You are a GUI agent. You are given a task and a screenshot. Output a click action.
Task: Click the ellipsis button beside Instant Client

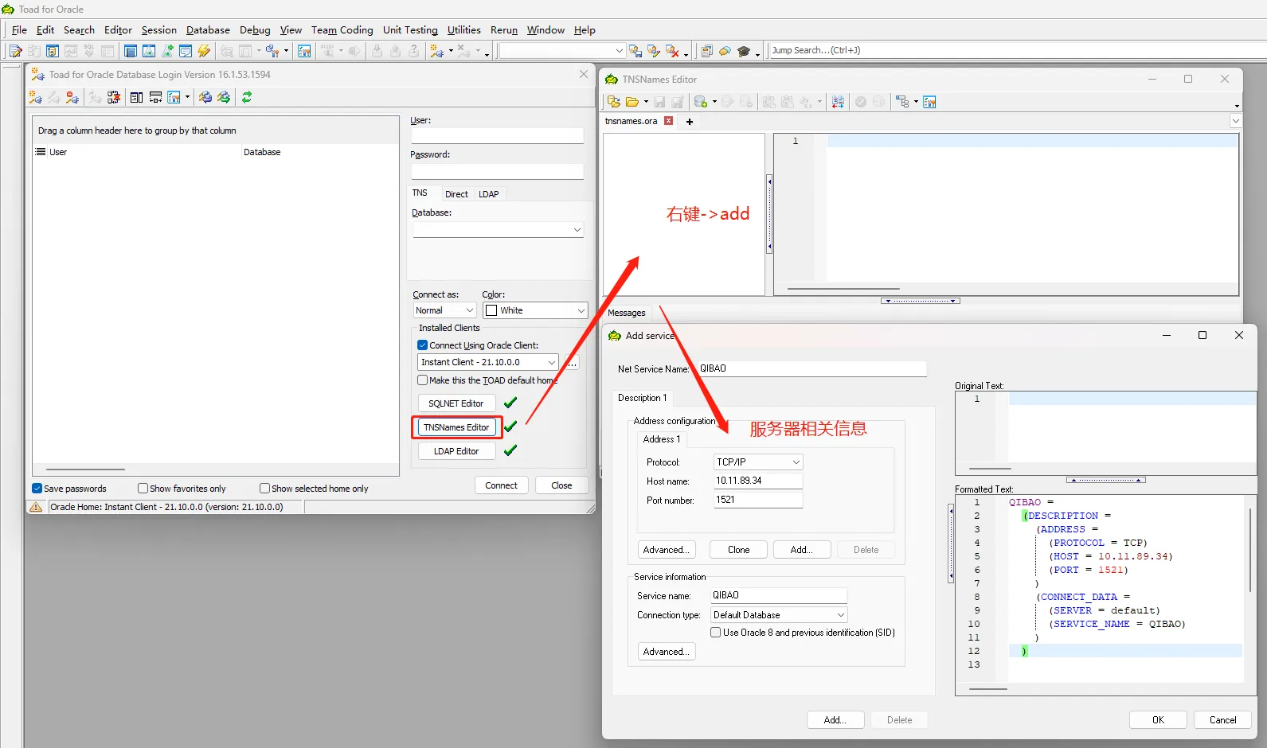[x=572, y=363]
